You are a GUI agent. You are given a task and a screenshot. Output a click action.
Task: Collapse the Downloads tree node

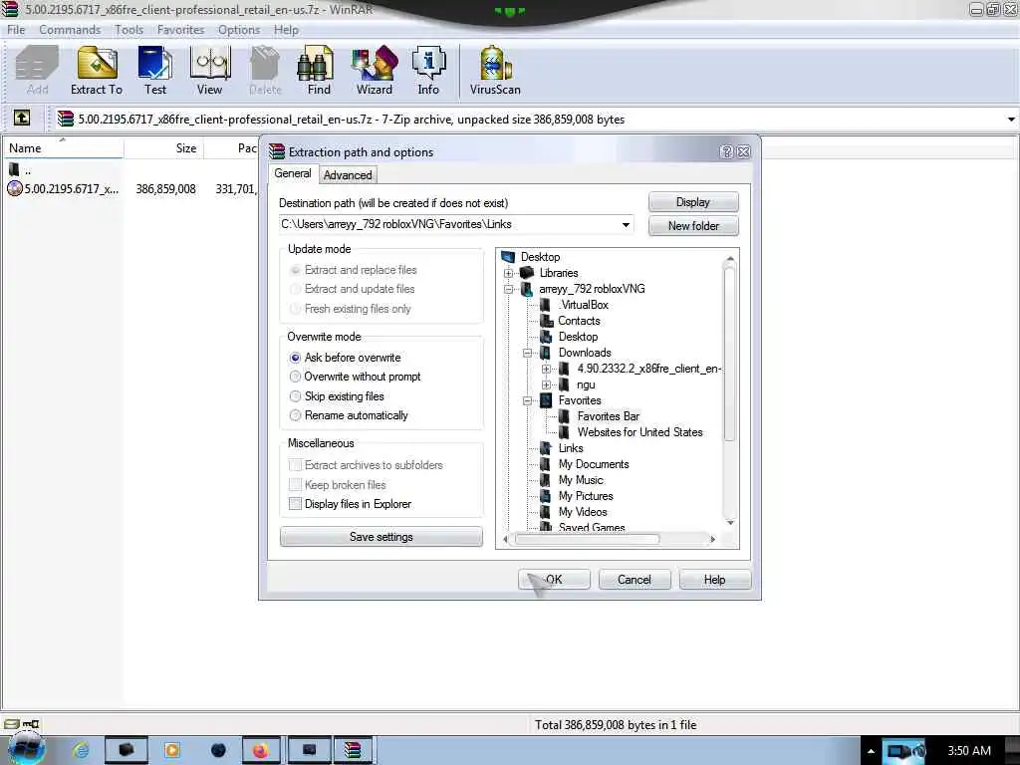[x=528, y=353]
